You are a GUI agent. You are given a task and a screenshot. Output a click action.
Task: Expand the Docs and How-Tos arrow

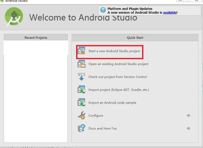pos(188,128)
